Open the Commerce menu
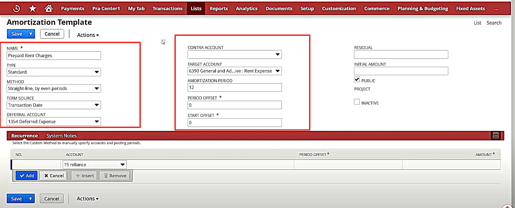This screenshot has height=208, width=515. pyautogui.click(x=377, y=9)
